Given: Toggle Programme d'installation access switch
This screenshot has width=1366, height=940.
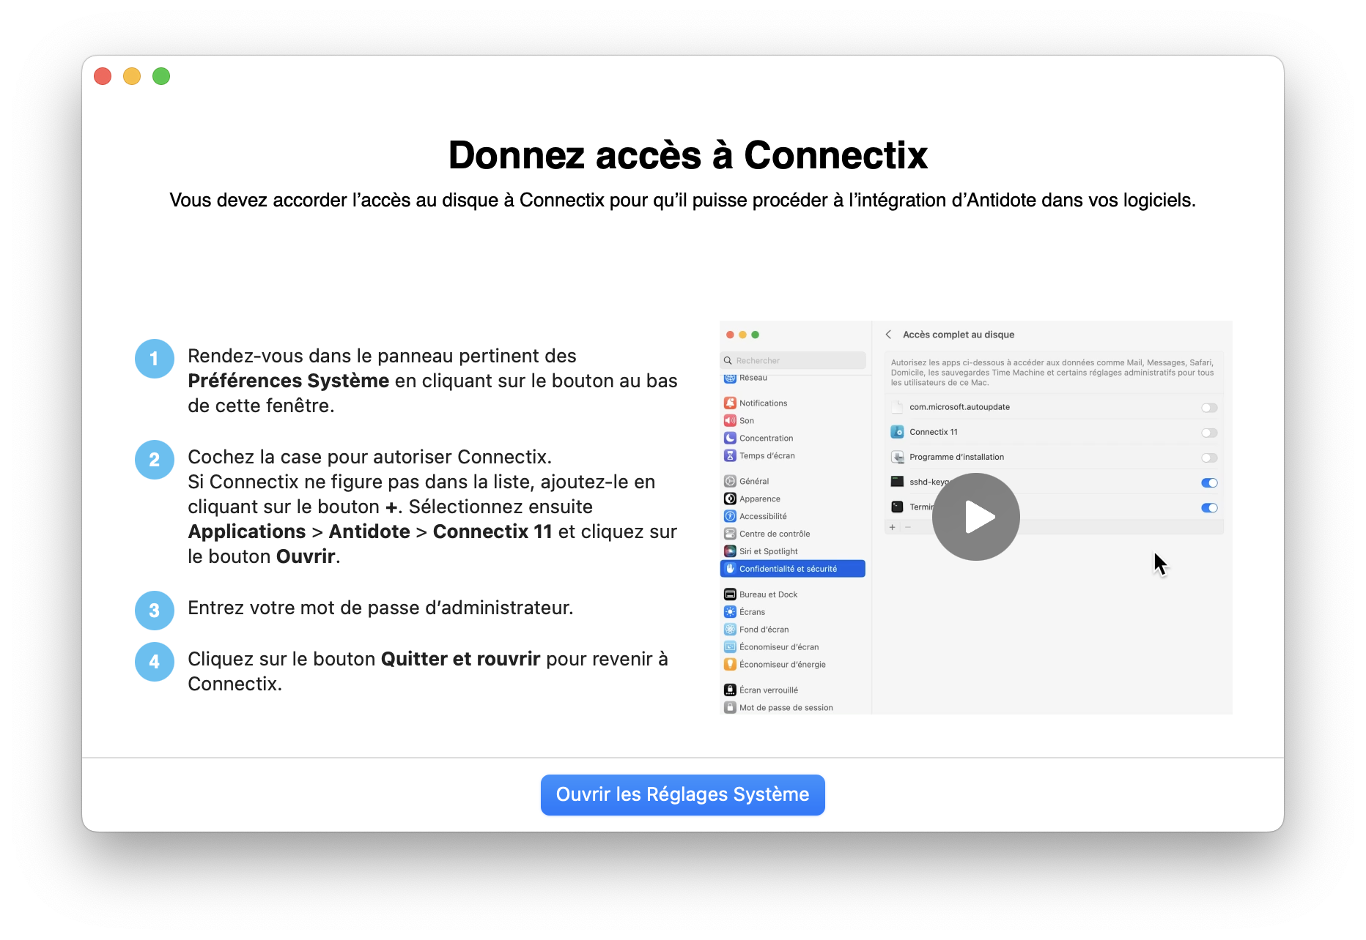Looking at the screenshot, I should (x=1208, y=458).
